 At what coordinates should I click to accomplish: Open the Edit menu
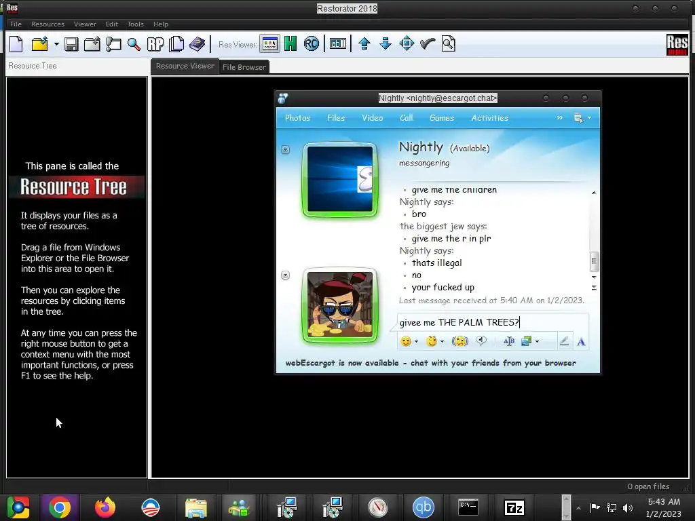point(112,24)
